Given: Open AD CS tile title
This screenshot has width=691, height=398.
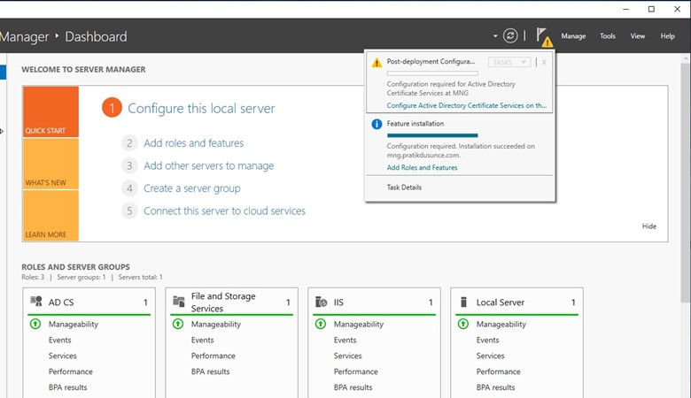Looking at the screenshot, I should (x=61, y=302).
